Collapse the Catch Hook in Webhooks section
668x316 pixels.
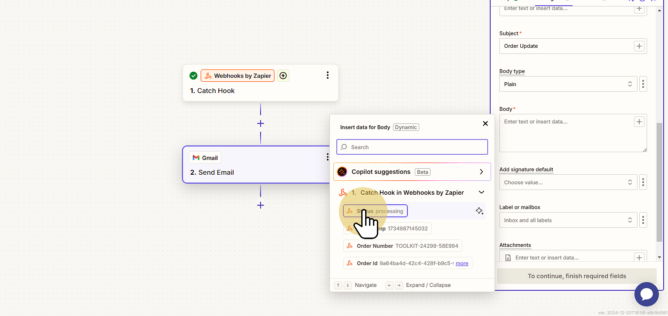482,192
